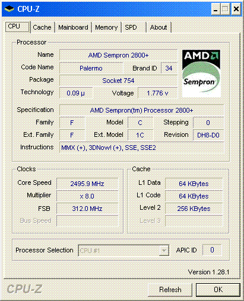
Task: Click the disabled maximize button
Action: 226,9
